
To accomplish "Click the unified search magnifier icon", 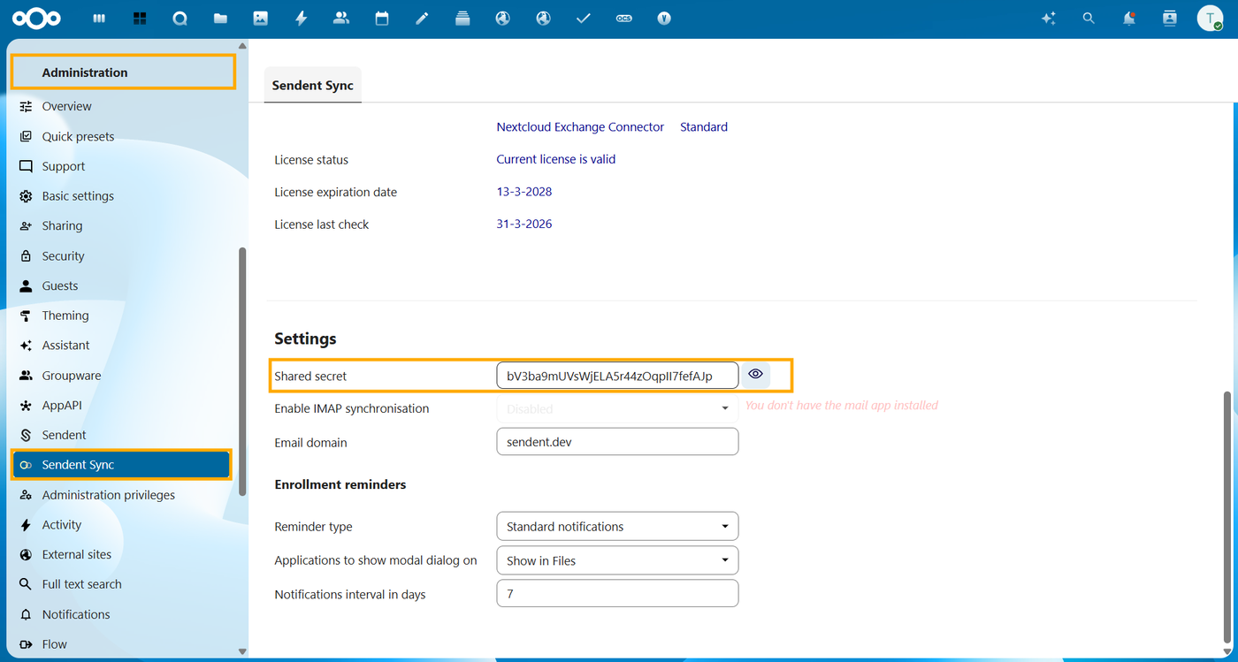I will (x=1089, y=19).
